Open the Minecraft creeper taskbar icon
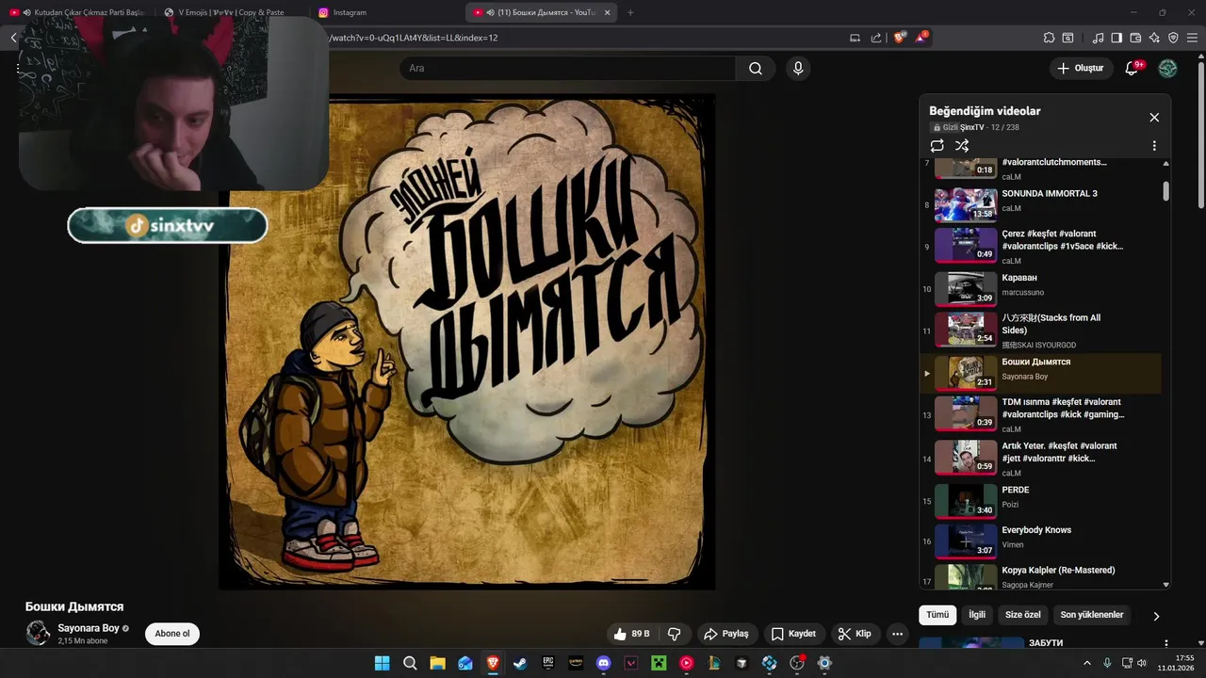The width and height of the screenshot is (1206, 678). click(x=659, y=663)
